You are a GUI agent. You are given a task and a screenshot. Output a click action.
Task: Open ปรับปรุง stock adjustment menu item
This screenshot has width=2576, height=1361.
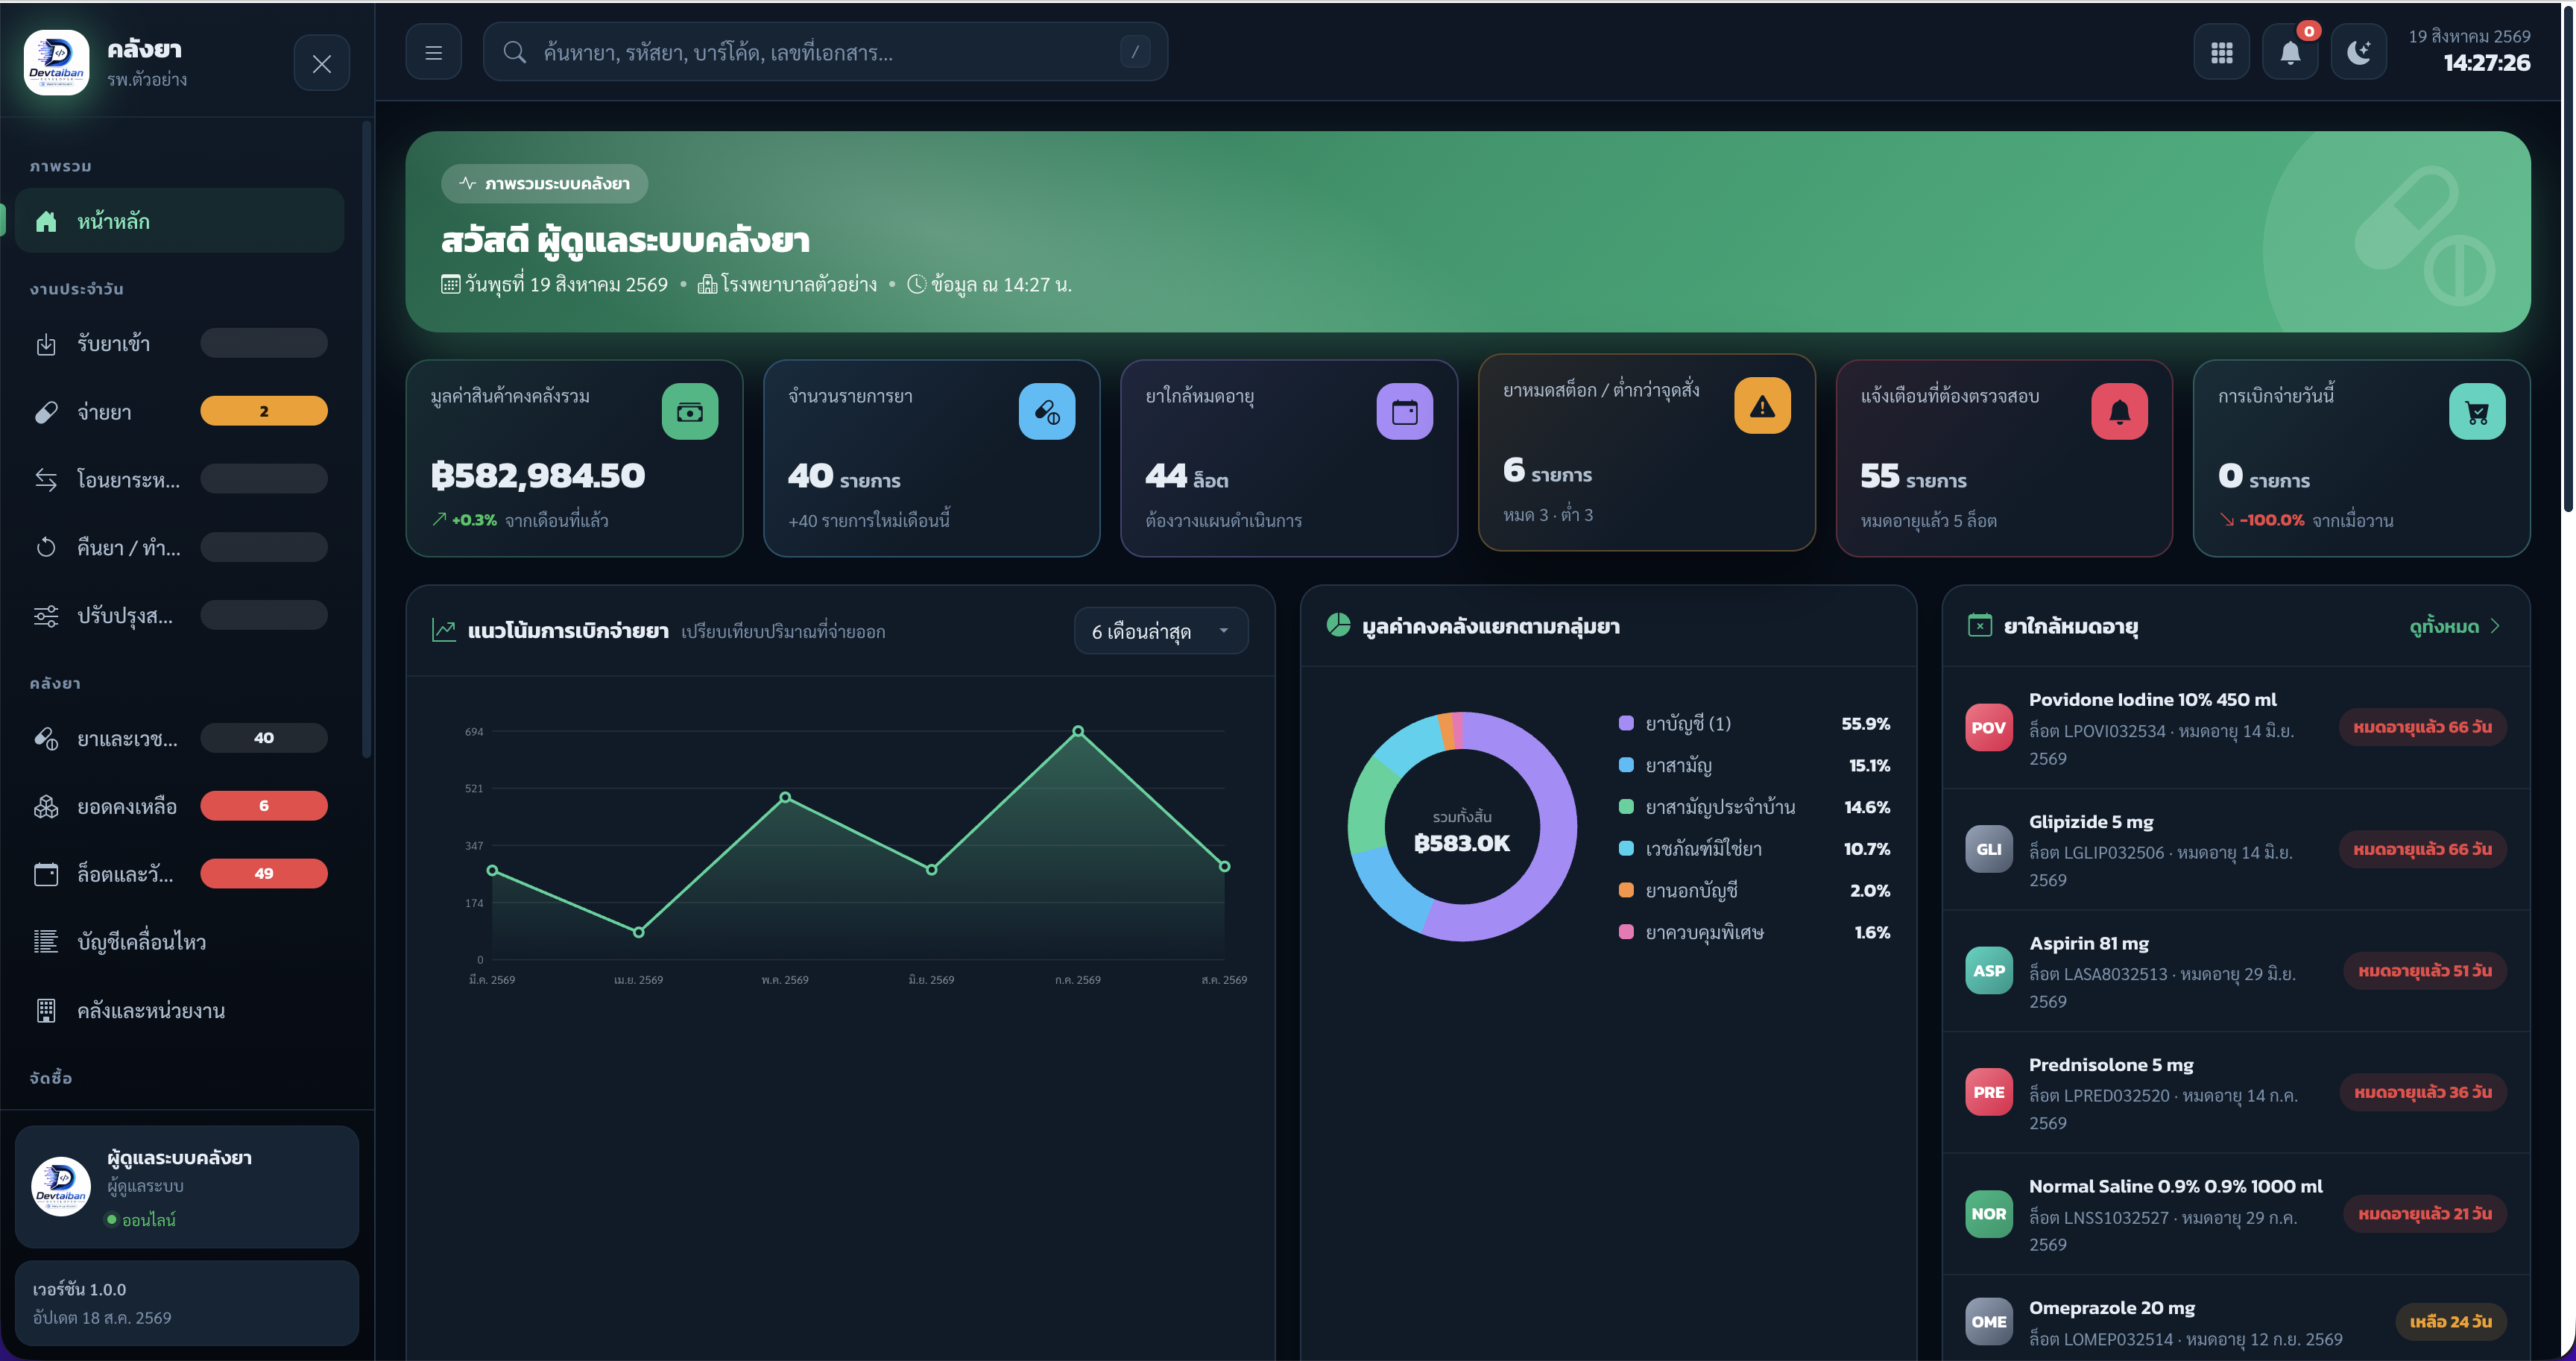tap(178, 615)
